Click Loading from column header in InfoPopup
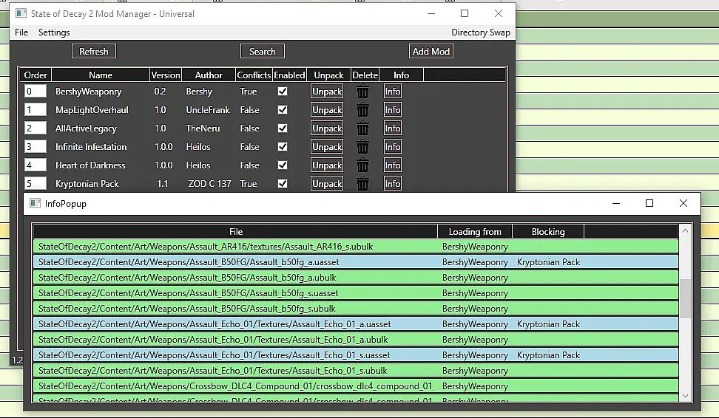719x418 pixels. coord(475,232)
